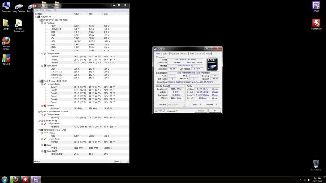
Task: Click the Min column header
Action: pyautogui.click(x=95, y=14)
